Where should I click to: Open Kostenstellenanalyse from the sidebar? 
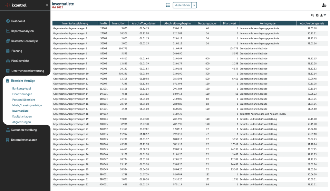[24, 41]
